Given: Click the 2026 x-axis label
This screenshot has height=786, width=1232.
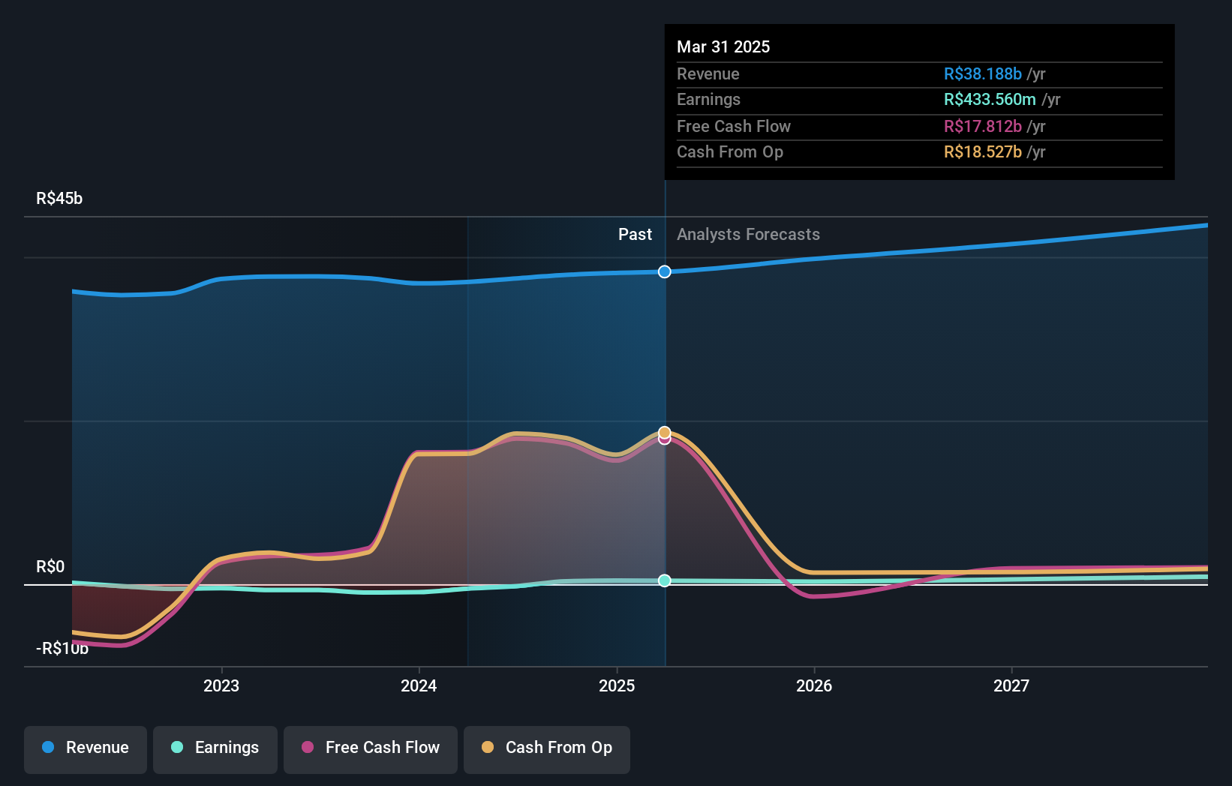Looking at the screenshot, I should (x=814, y=685).
